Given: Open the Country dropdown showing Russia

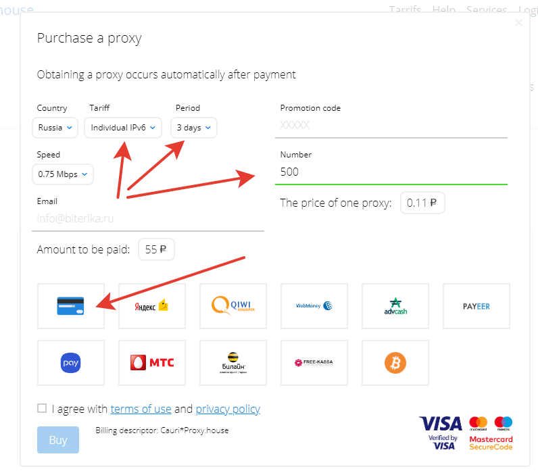Looking at the screenshot, I should coord(55,128).
